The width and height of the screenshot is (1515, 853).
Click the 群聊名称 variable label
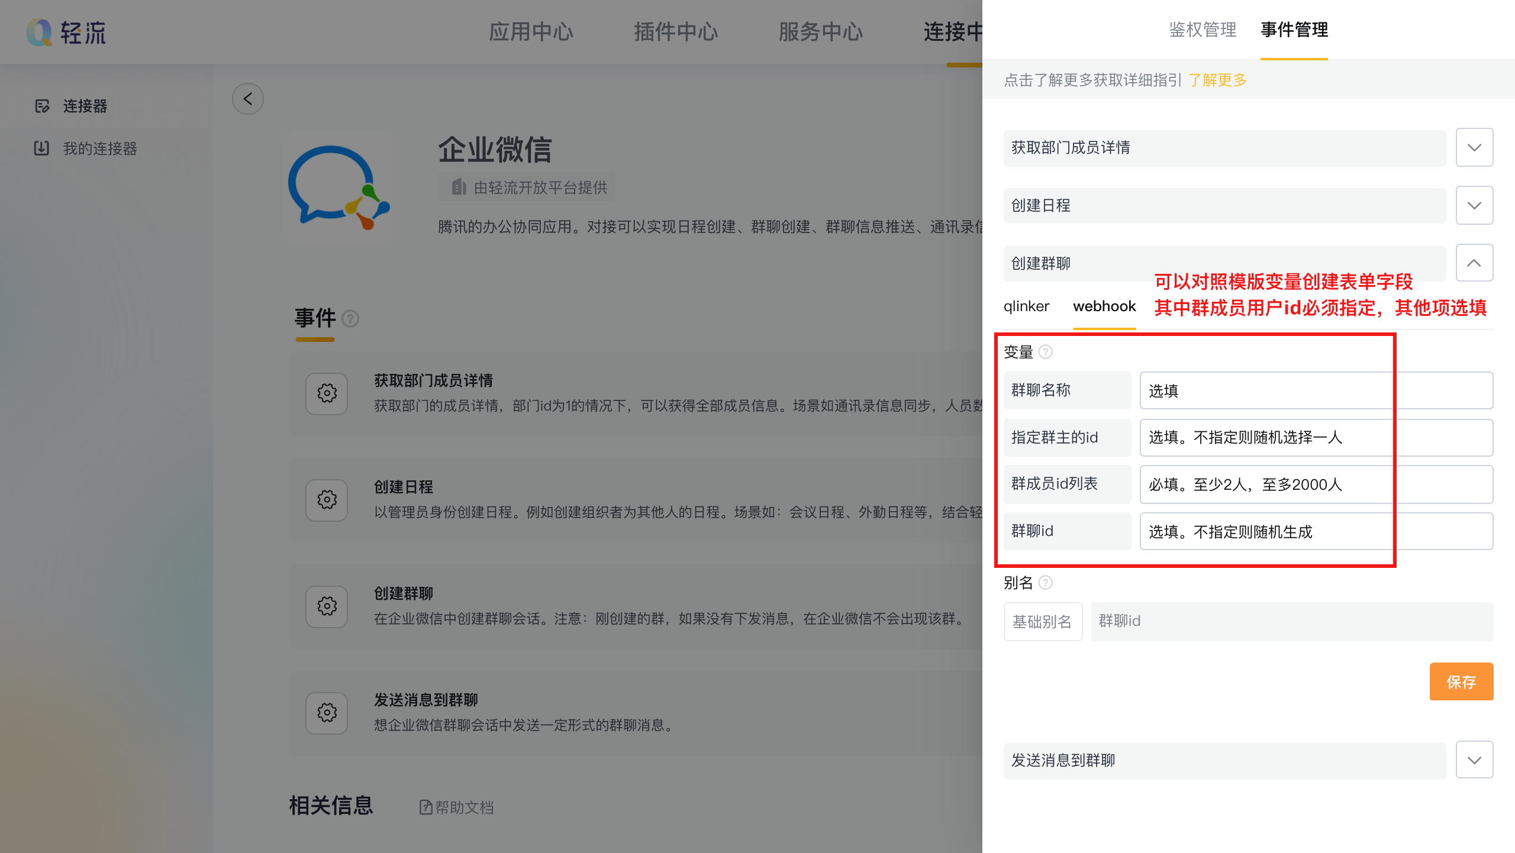tap(1067, 390)
